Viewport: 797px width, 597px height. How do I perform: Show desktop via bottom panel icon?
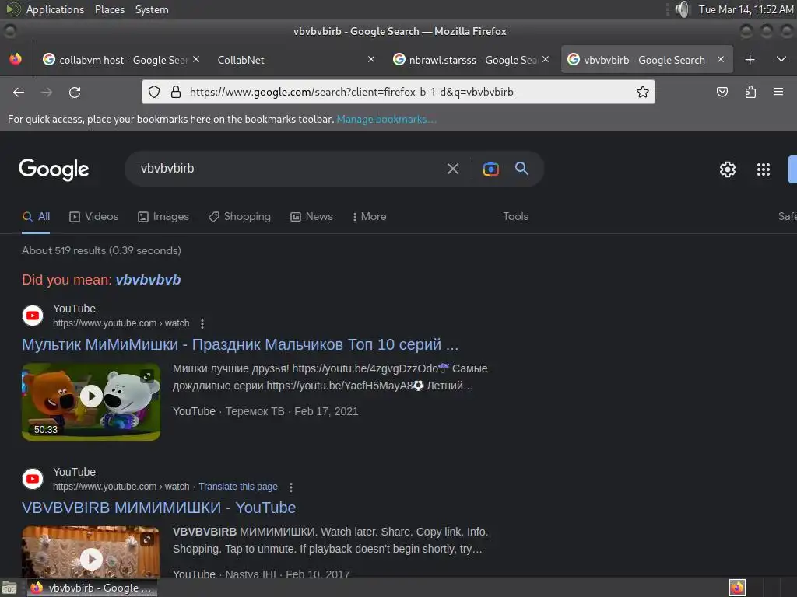[x=9, y=588]
